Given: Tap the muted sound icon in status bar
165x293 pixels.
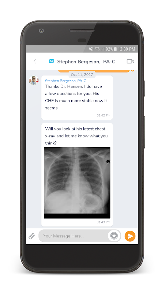Looking at the screenshot, I should point(91,49).
